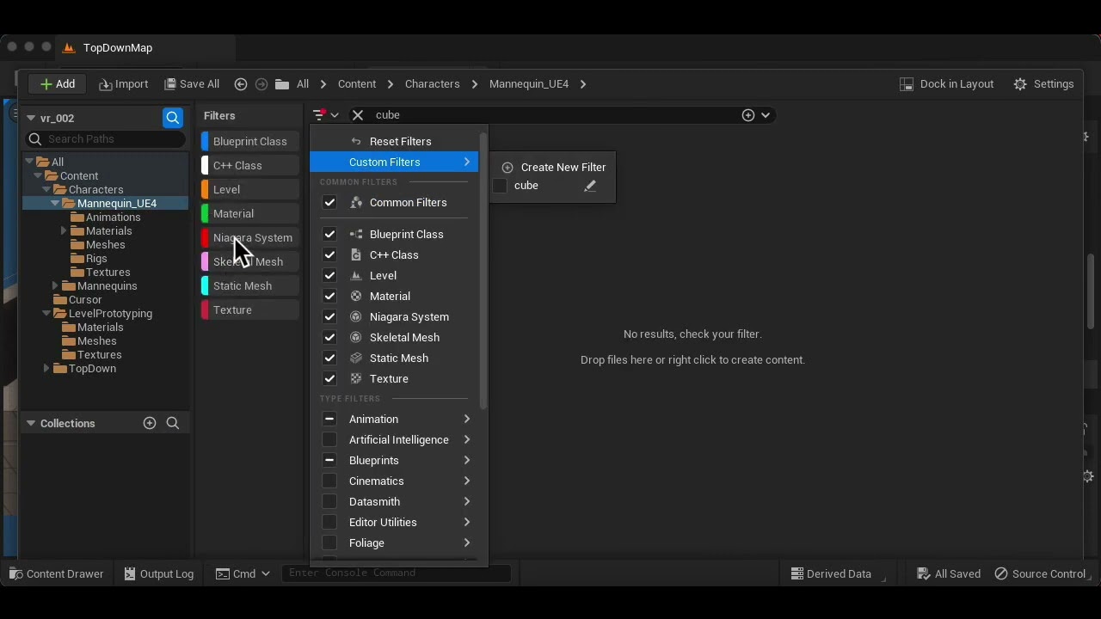This screenshot has height=619, width=1101.
Task: Select Characters in the breadcrumb path
Action: pos(432,83)
